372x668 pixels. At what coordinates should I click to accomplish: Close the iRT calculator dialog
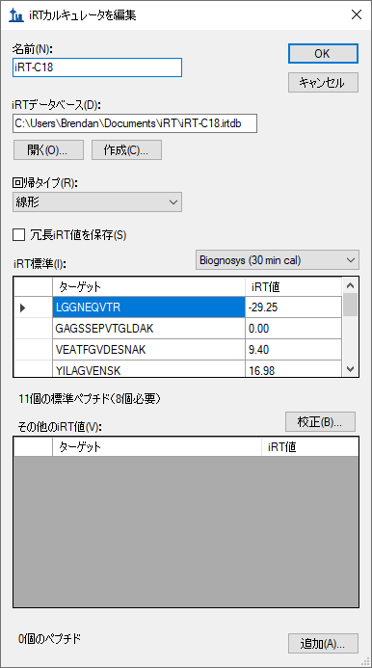[357, 14]
